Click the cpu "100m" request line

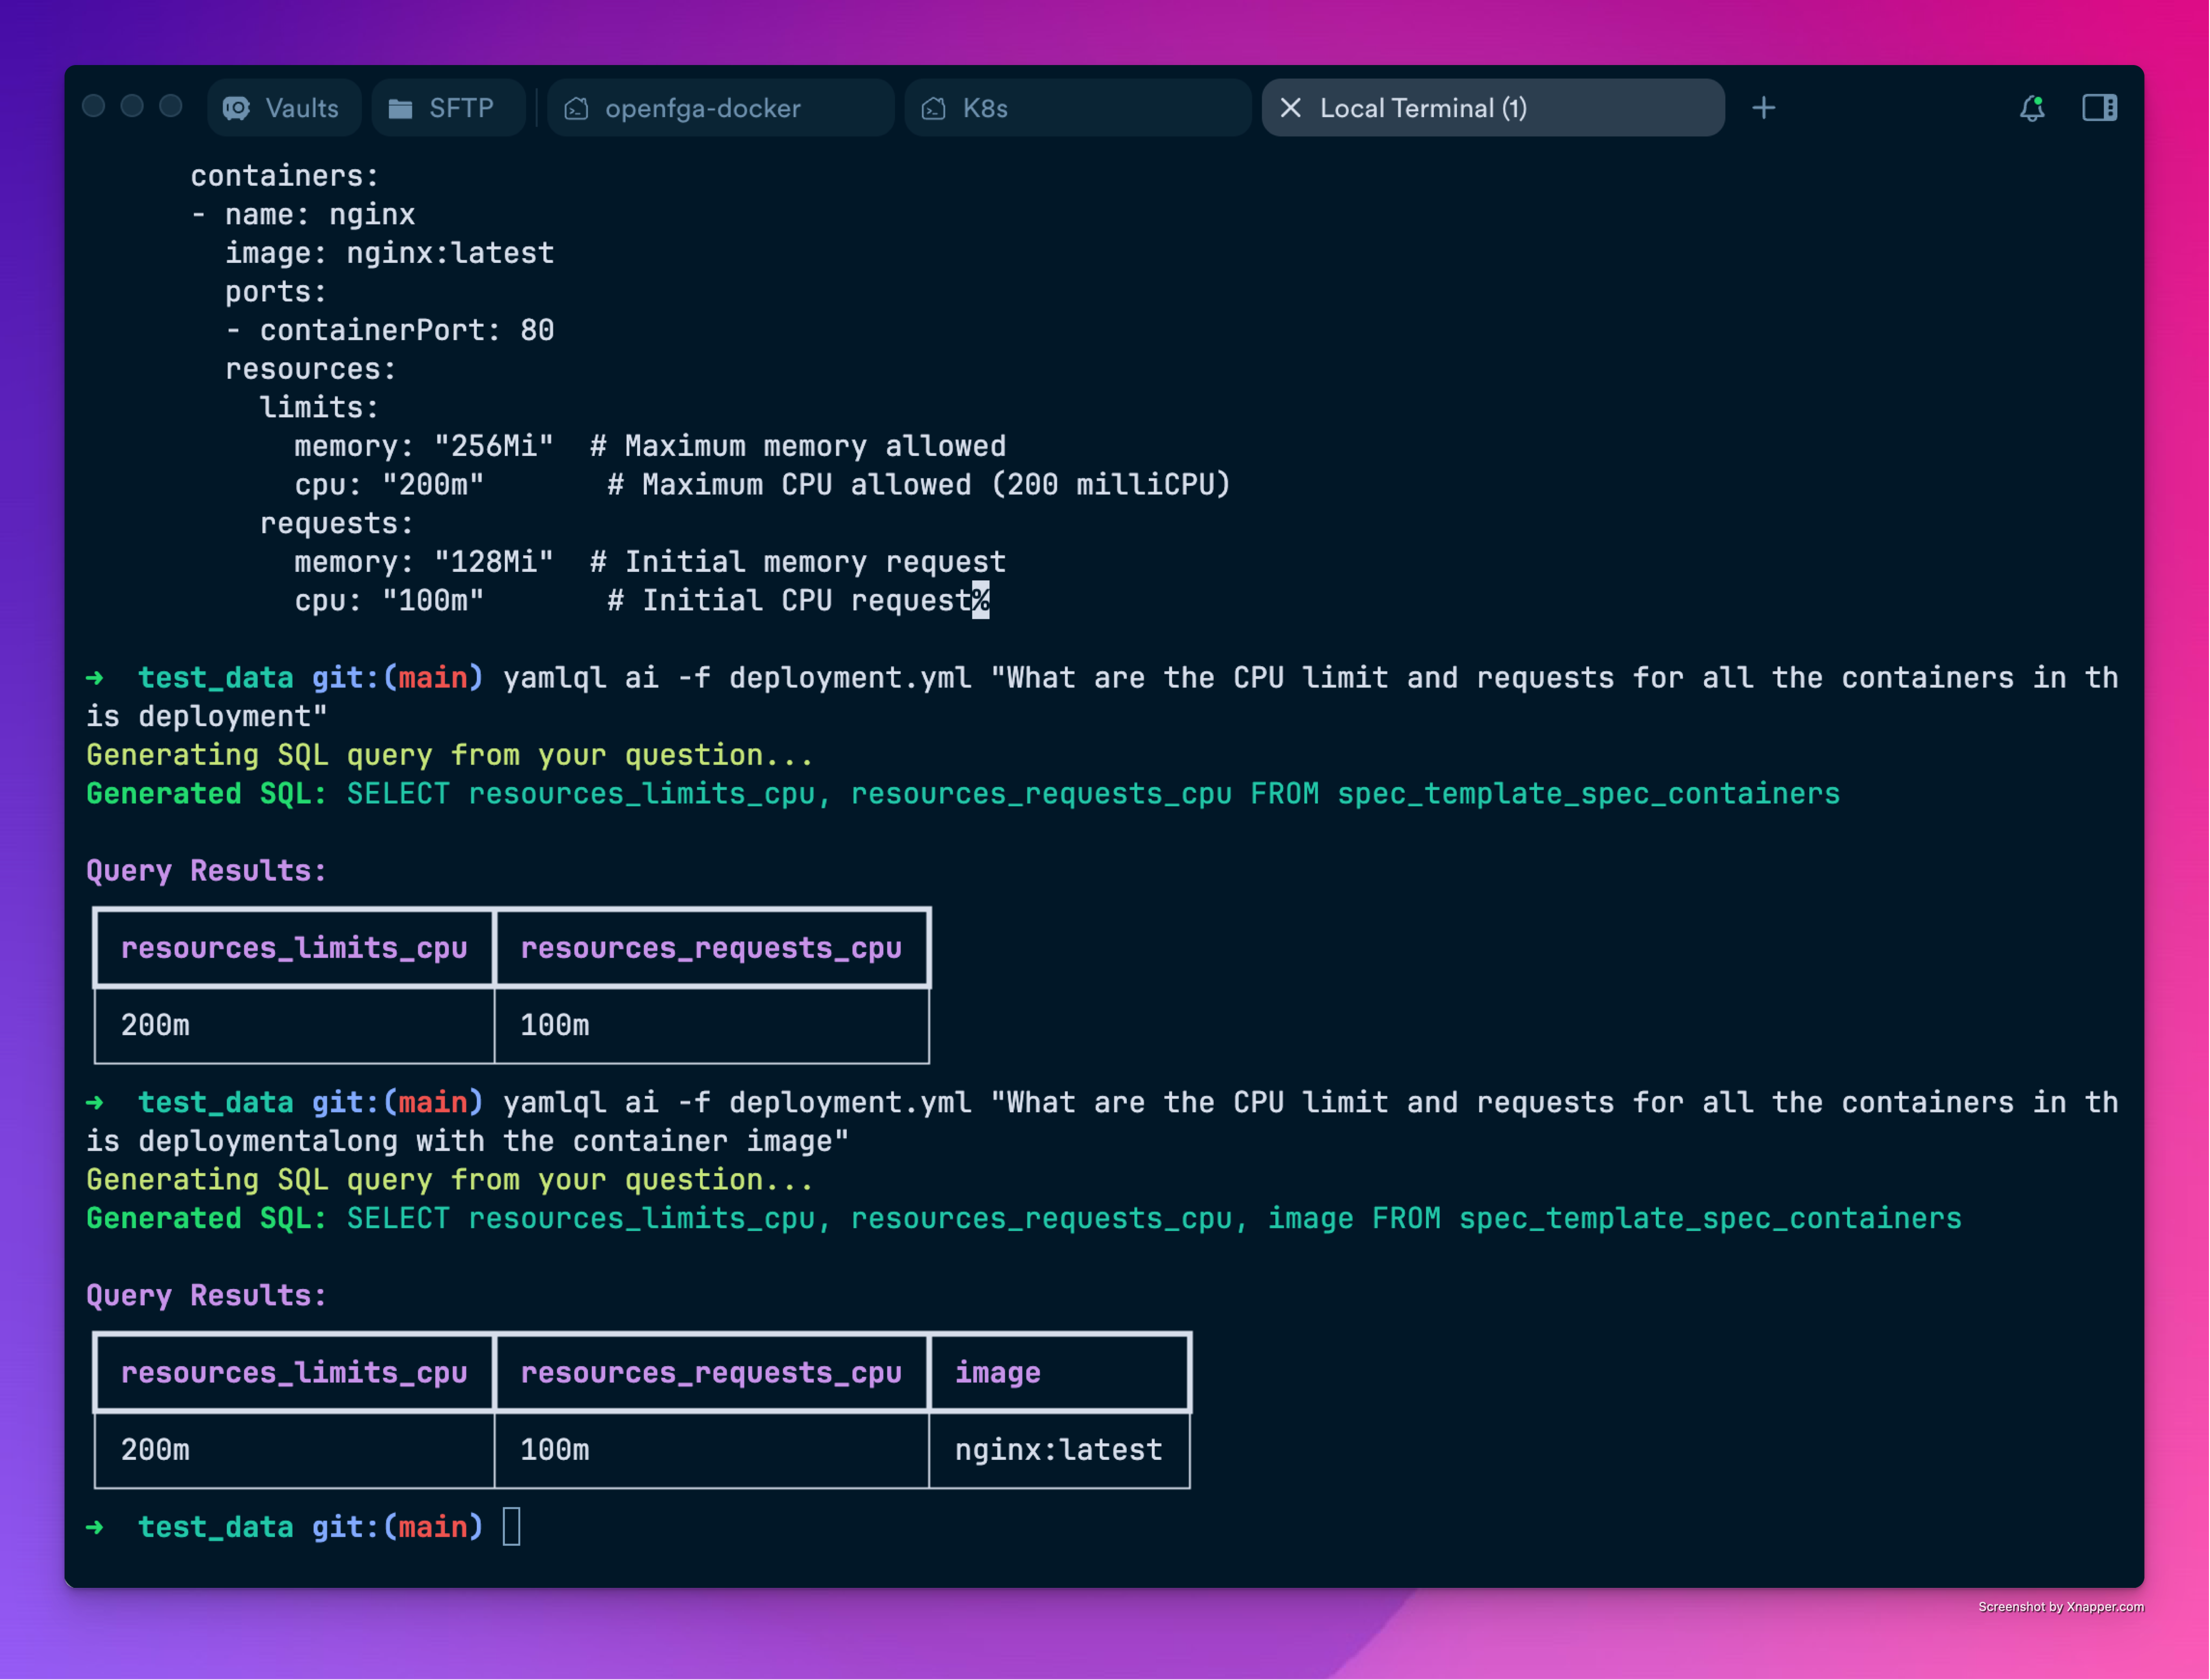pyautogui.click(x=641, y=601)
